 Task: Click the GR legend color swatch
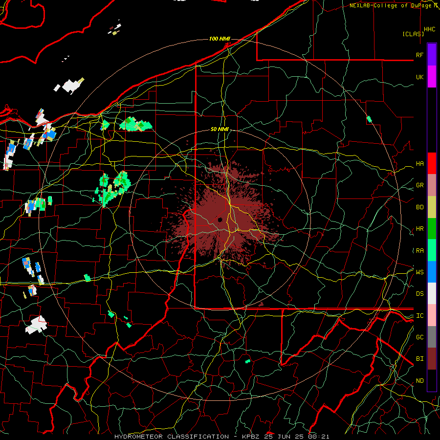point(432,185)
